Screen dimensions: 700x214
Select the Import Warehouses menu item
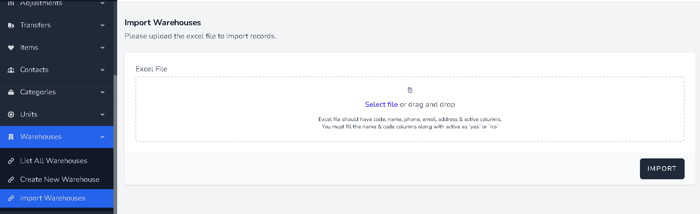[x=53, y=198]
